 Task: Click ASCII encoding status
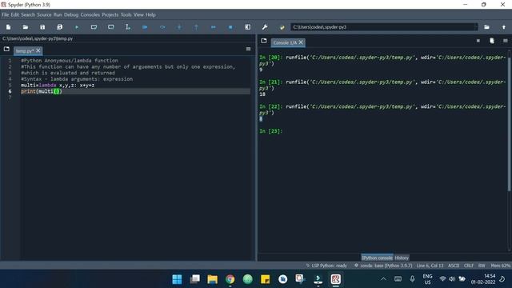point(454,266)
